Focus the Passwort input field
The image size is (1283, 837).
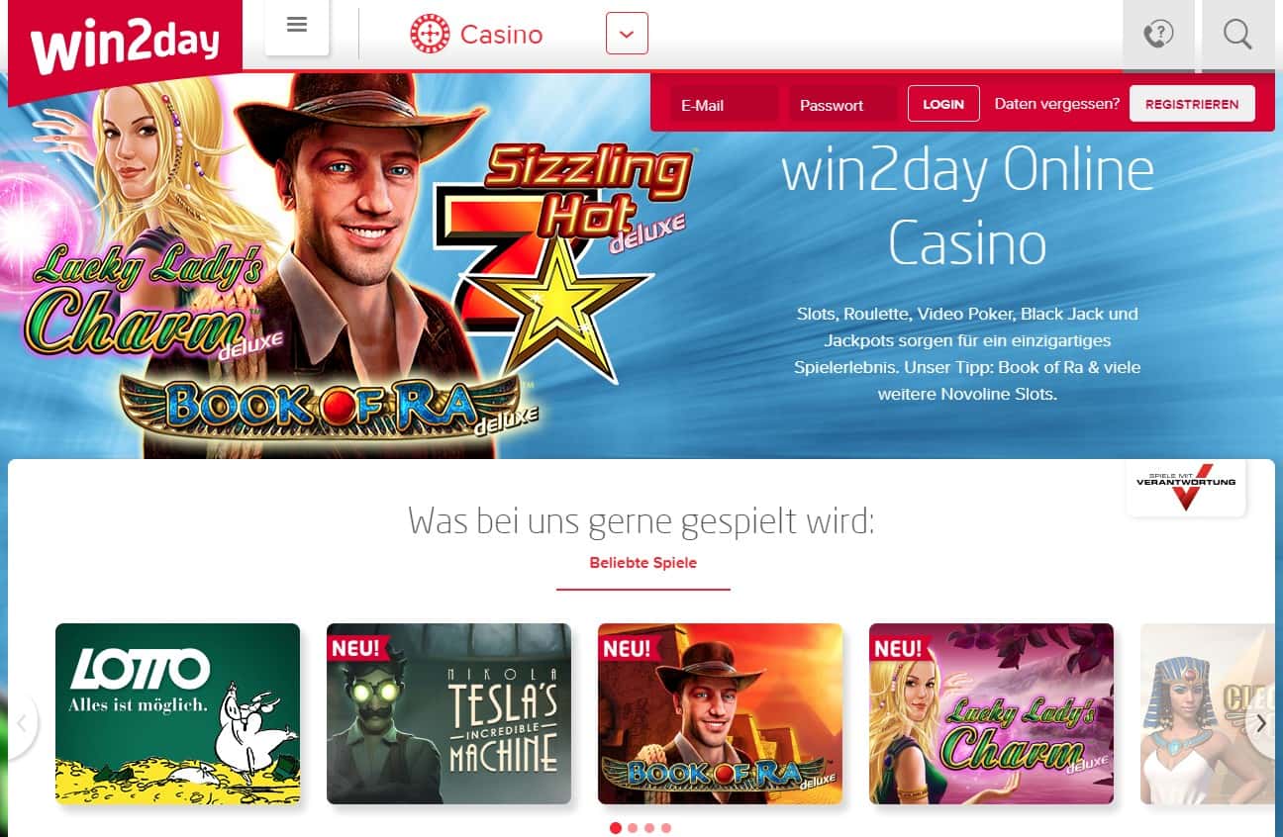click(843, 105)
